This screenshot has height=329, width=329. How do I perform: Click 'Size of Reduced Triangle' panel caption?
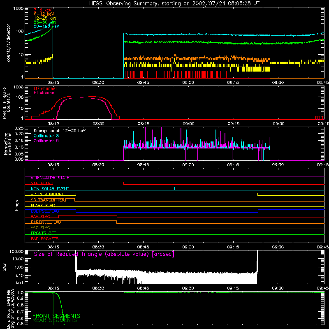(104, 254)
